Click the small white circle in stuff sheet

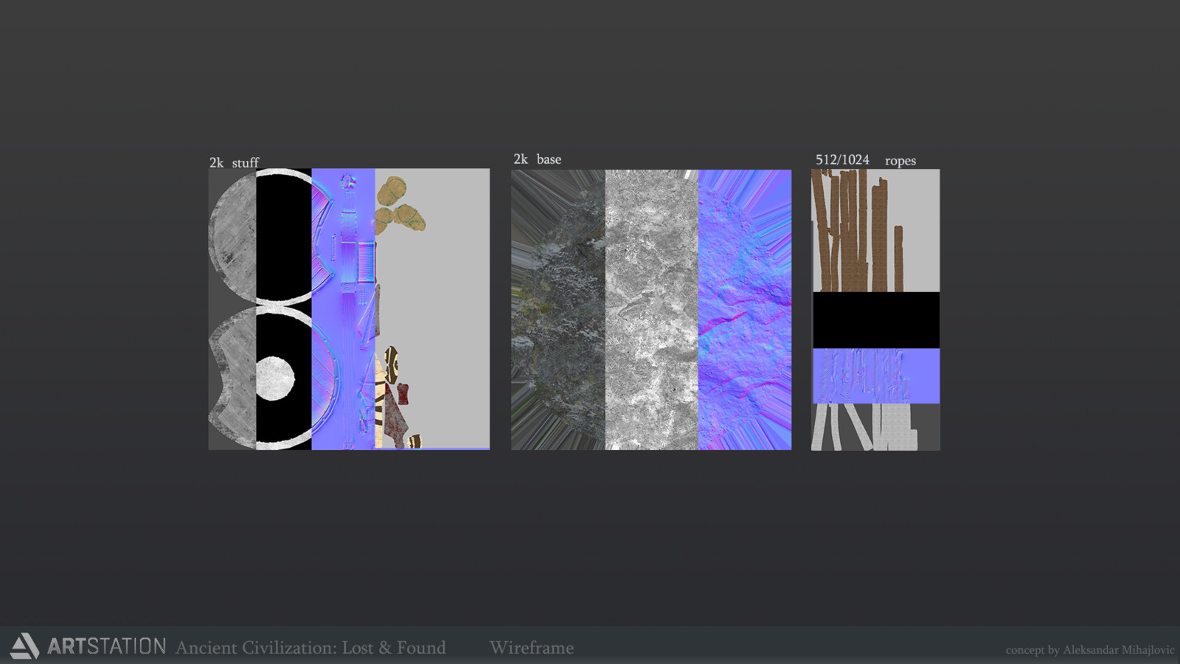click(275, 378)
